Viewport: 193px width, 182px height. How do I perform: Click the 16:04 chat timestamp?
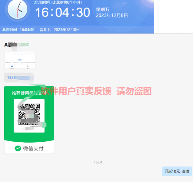tap(98, 162)
